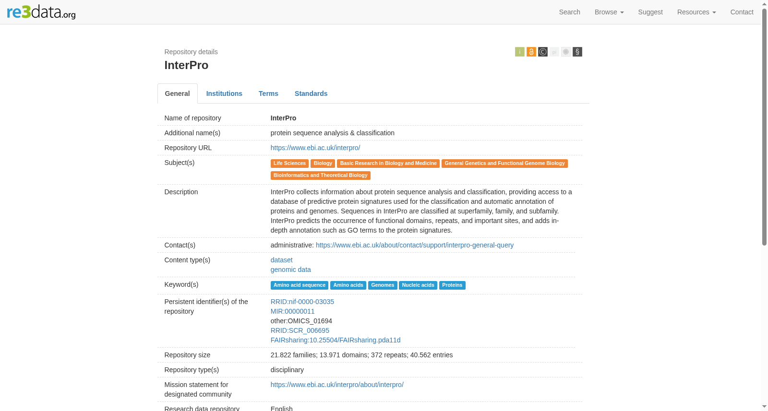768x411 pixels.
Task: Open the Standards tab
Action: pyautogui.click(x=311, y=94)
